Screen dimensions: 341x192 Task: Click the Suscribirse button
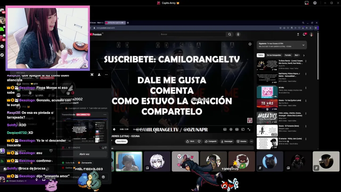pos(121,141)
